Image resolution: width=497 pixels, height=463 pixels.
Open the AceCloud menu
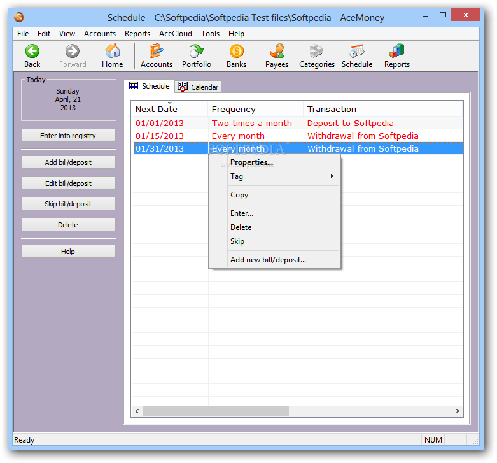point(176,34)
